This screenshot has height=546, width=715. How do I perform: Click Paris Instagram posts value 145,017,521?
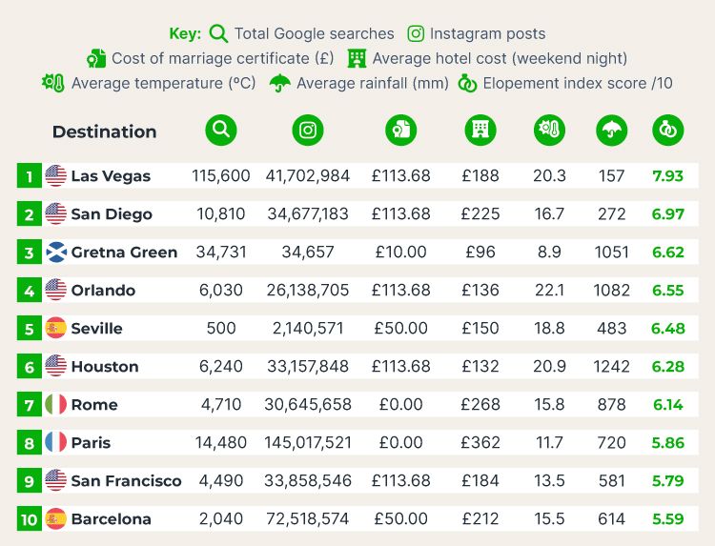(308, 442)
